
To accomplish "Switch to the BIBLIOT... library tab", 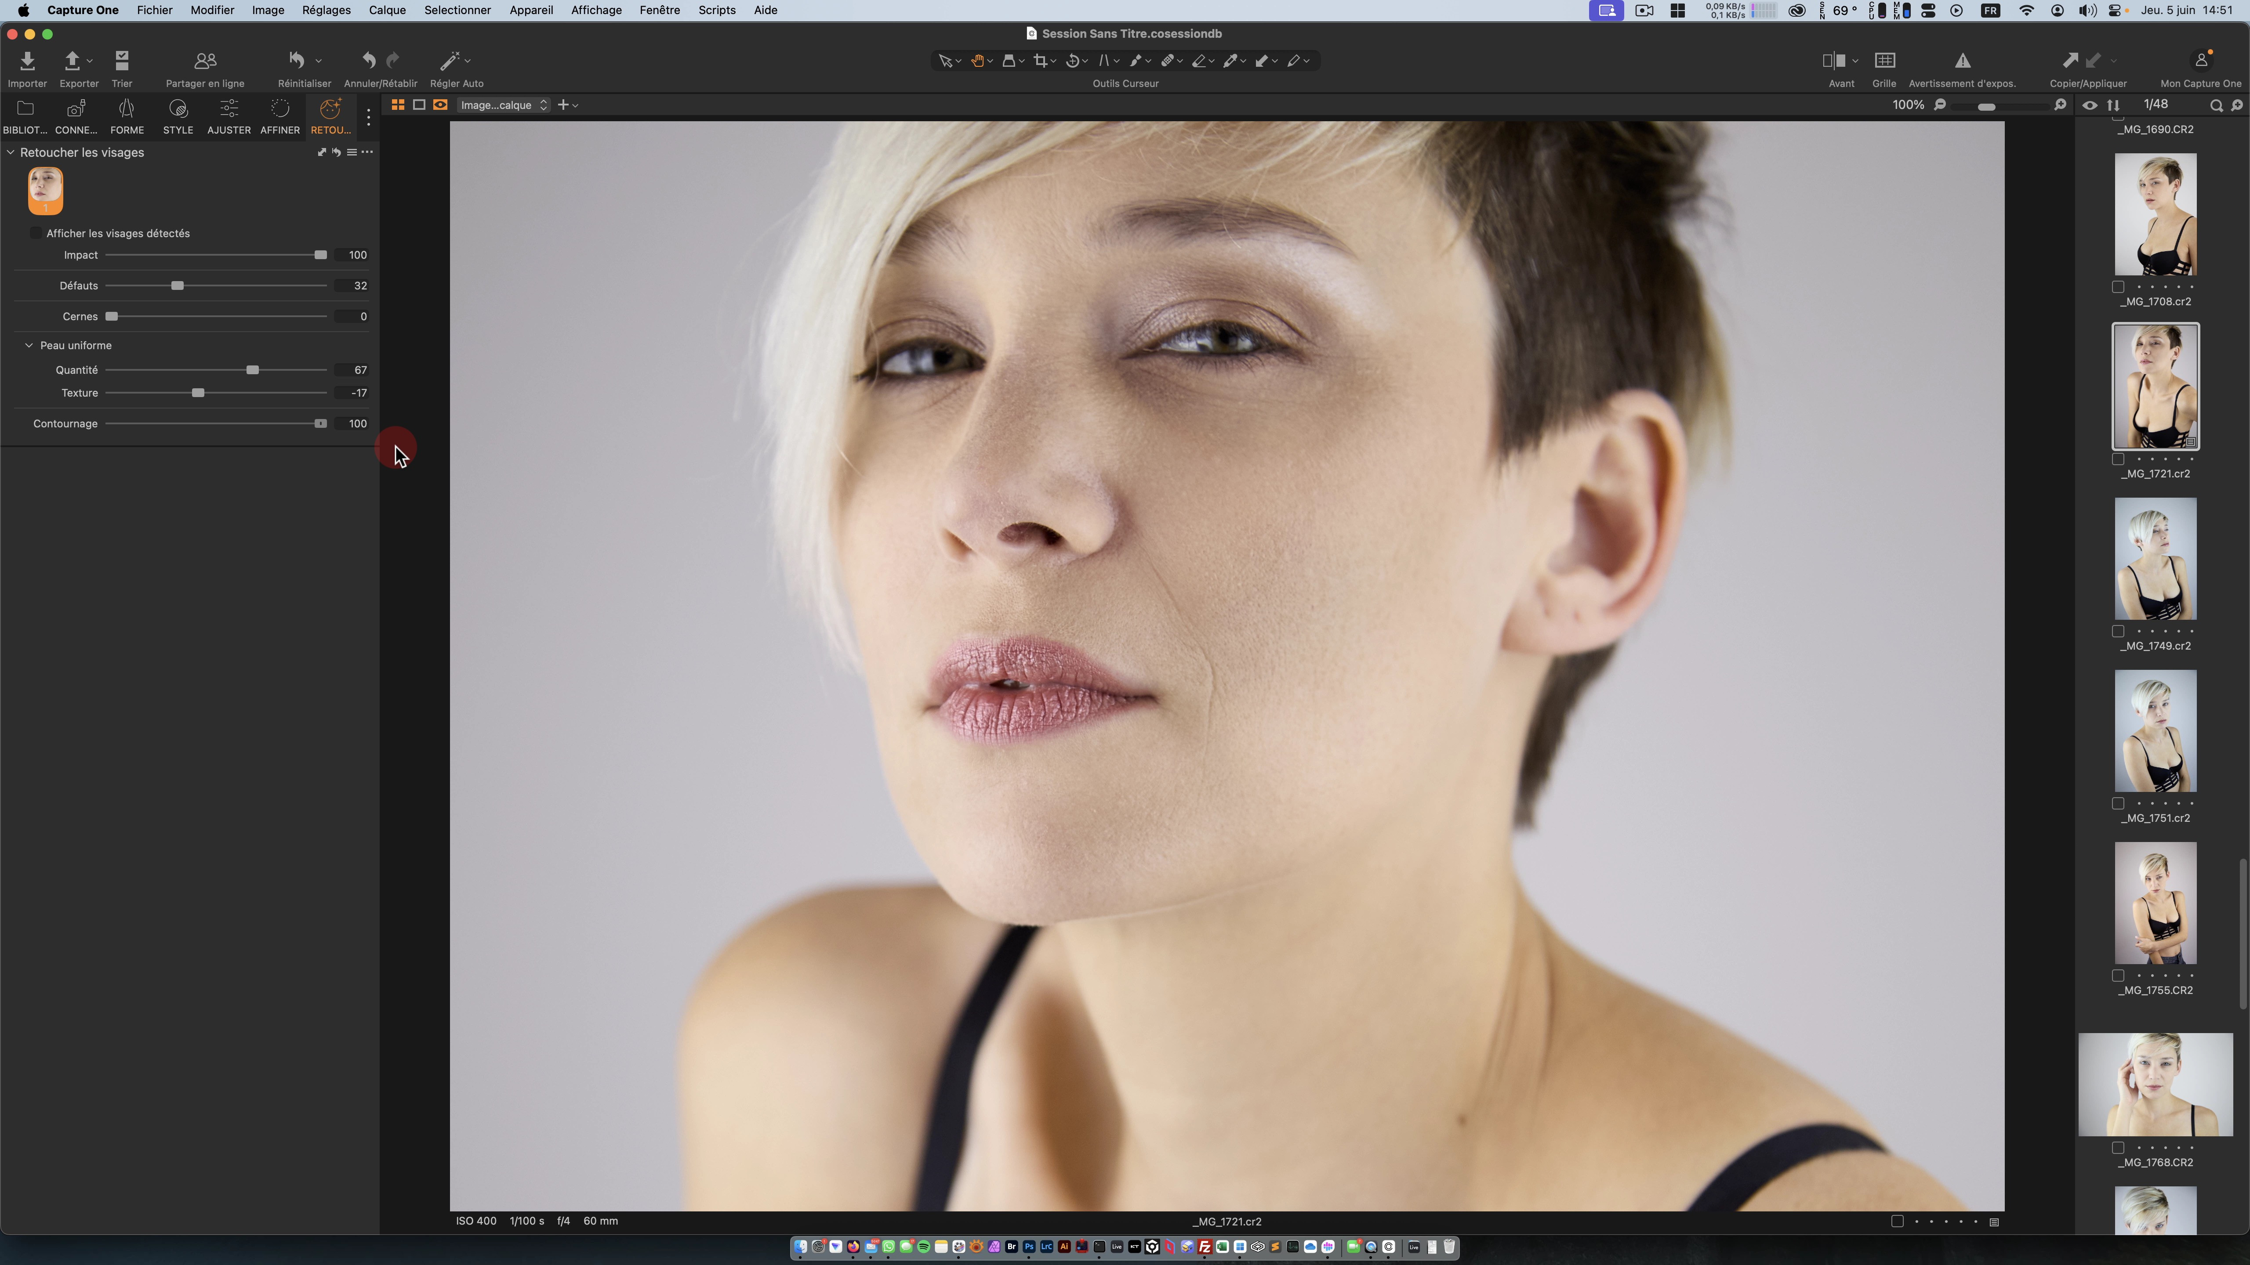I will 25,116.
